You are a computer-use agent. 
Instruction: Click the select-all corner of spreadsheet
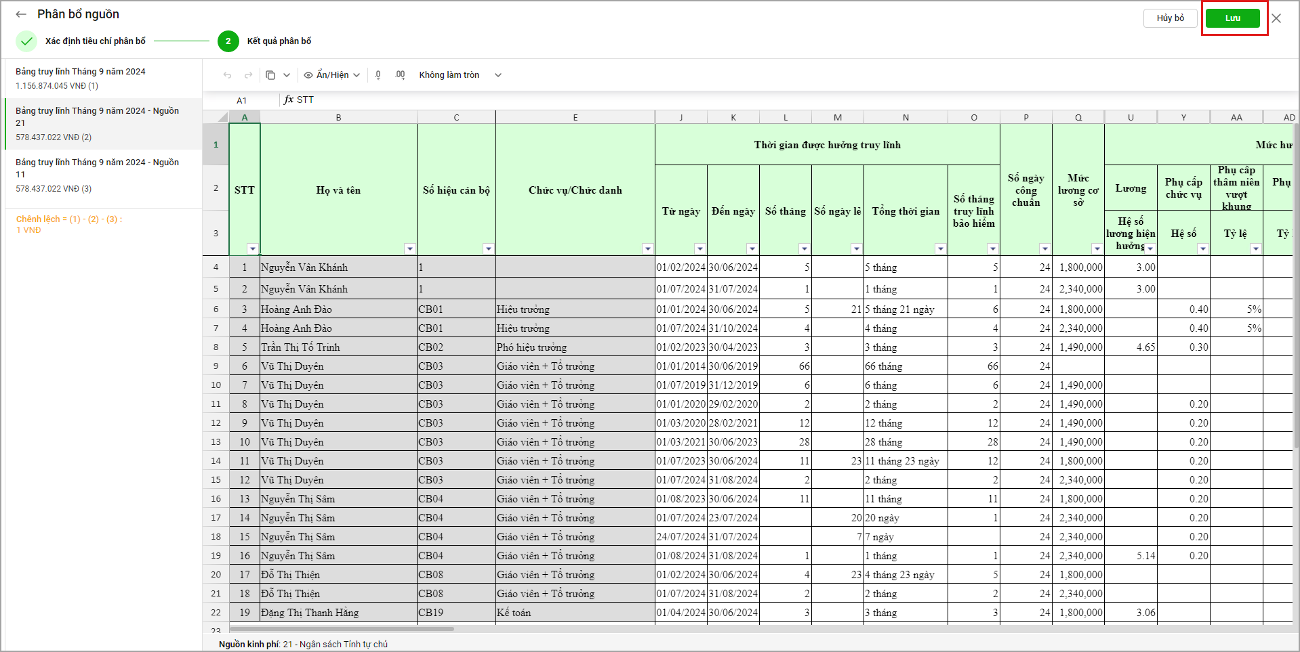(x=222, y=117)
